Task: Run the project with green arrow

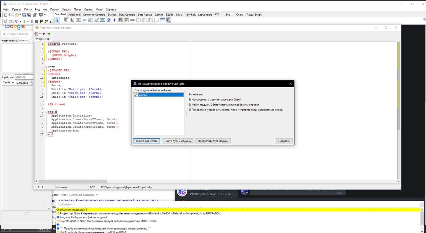Action: tap(24, 22)
